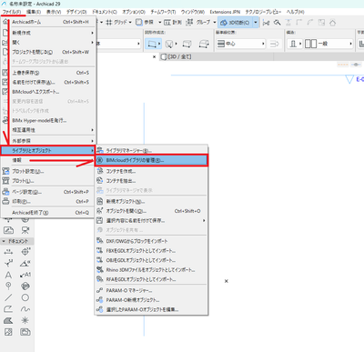Choose PARAM-O新規オブジェクト... entry
The width and height of the screenshot is (364, 352).
click(151, 300)
